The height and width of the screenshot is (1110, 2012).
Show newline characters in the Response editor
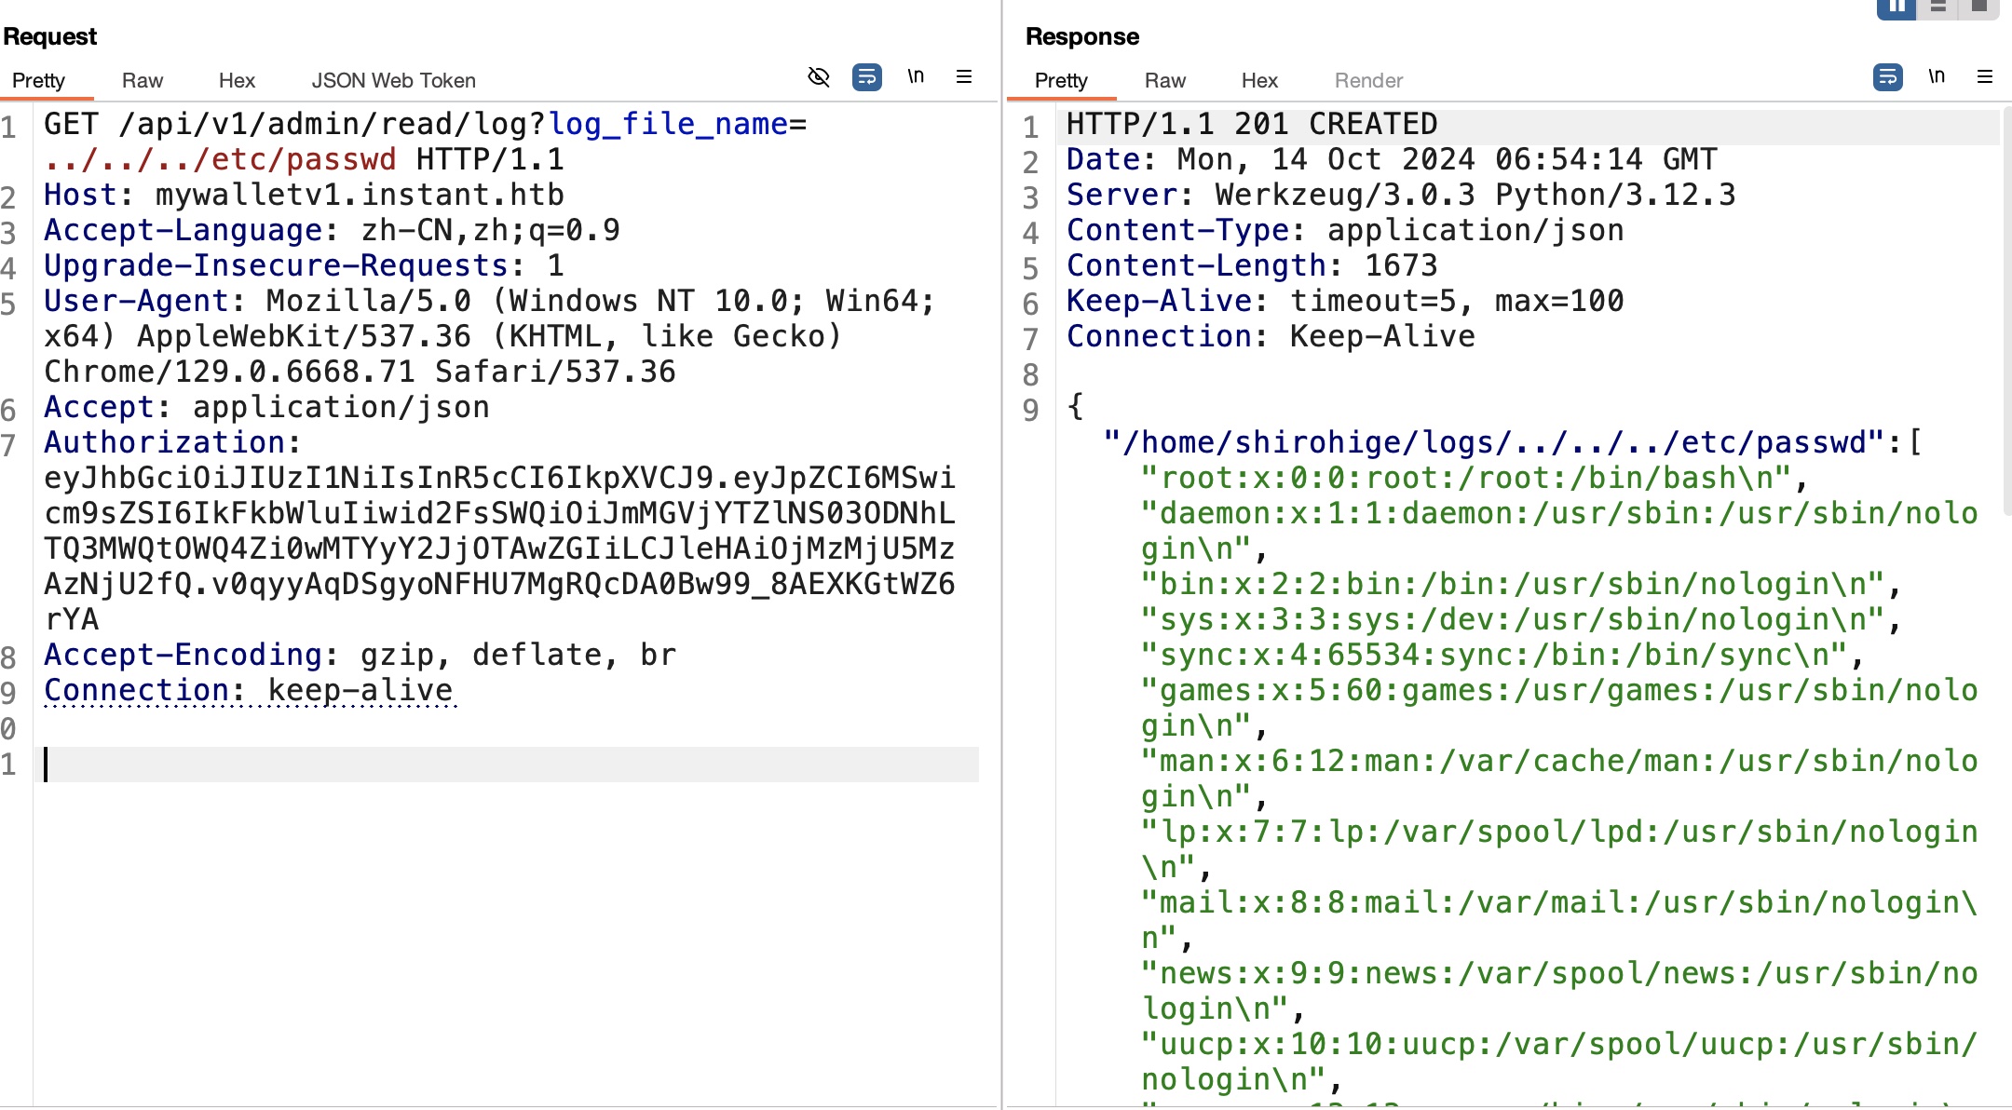coord(1937,77)
